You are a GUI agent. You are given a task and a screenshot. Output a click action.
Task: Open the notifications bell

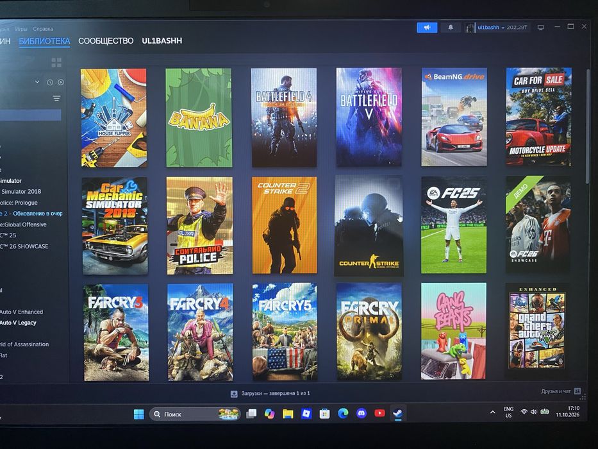tap(451, 28)
